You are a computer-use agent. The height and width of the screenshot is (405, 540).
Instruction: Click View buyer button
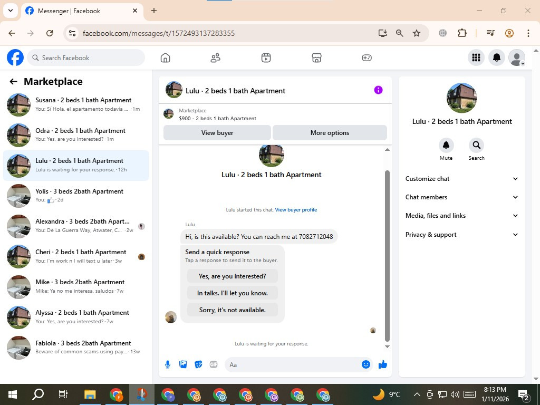217,132
